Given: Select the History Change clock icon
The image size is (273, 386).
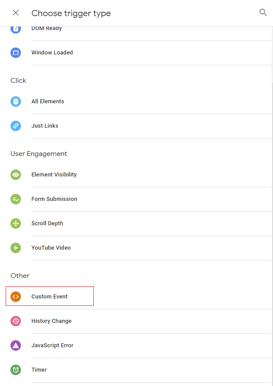Looking at the screenshot, I should [16, 321].
